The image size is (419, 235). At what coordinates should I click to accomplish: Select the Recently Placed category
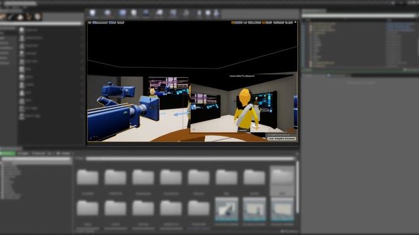tap(8, 28)
